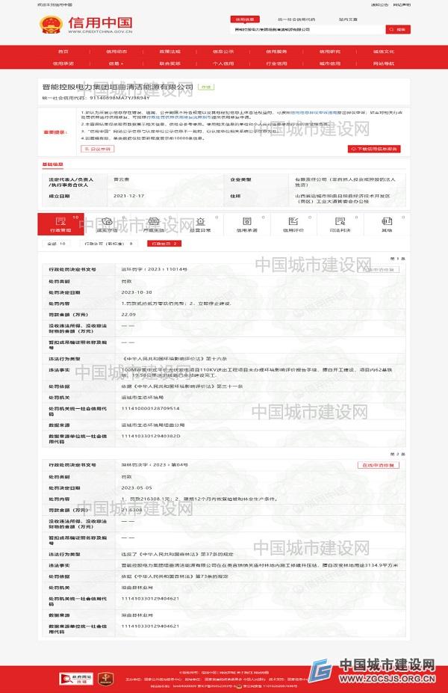The image size is (448, 693).
Task: Select the 信用信息 search tab
Action: [x=245, y=19]
